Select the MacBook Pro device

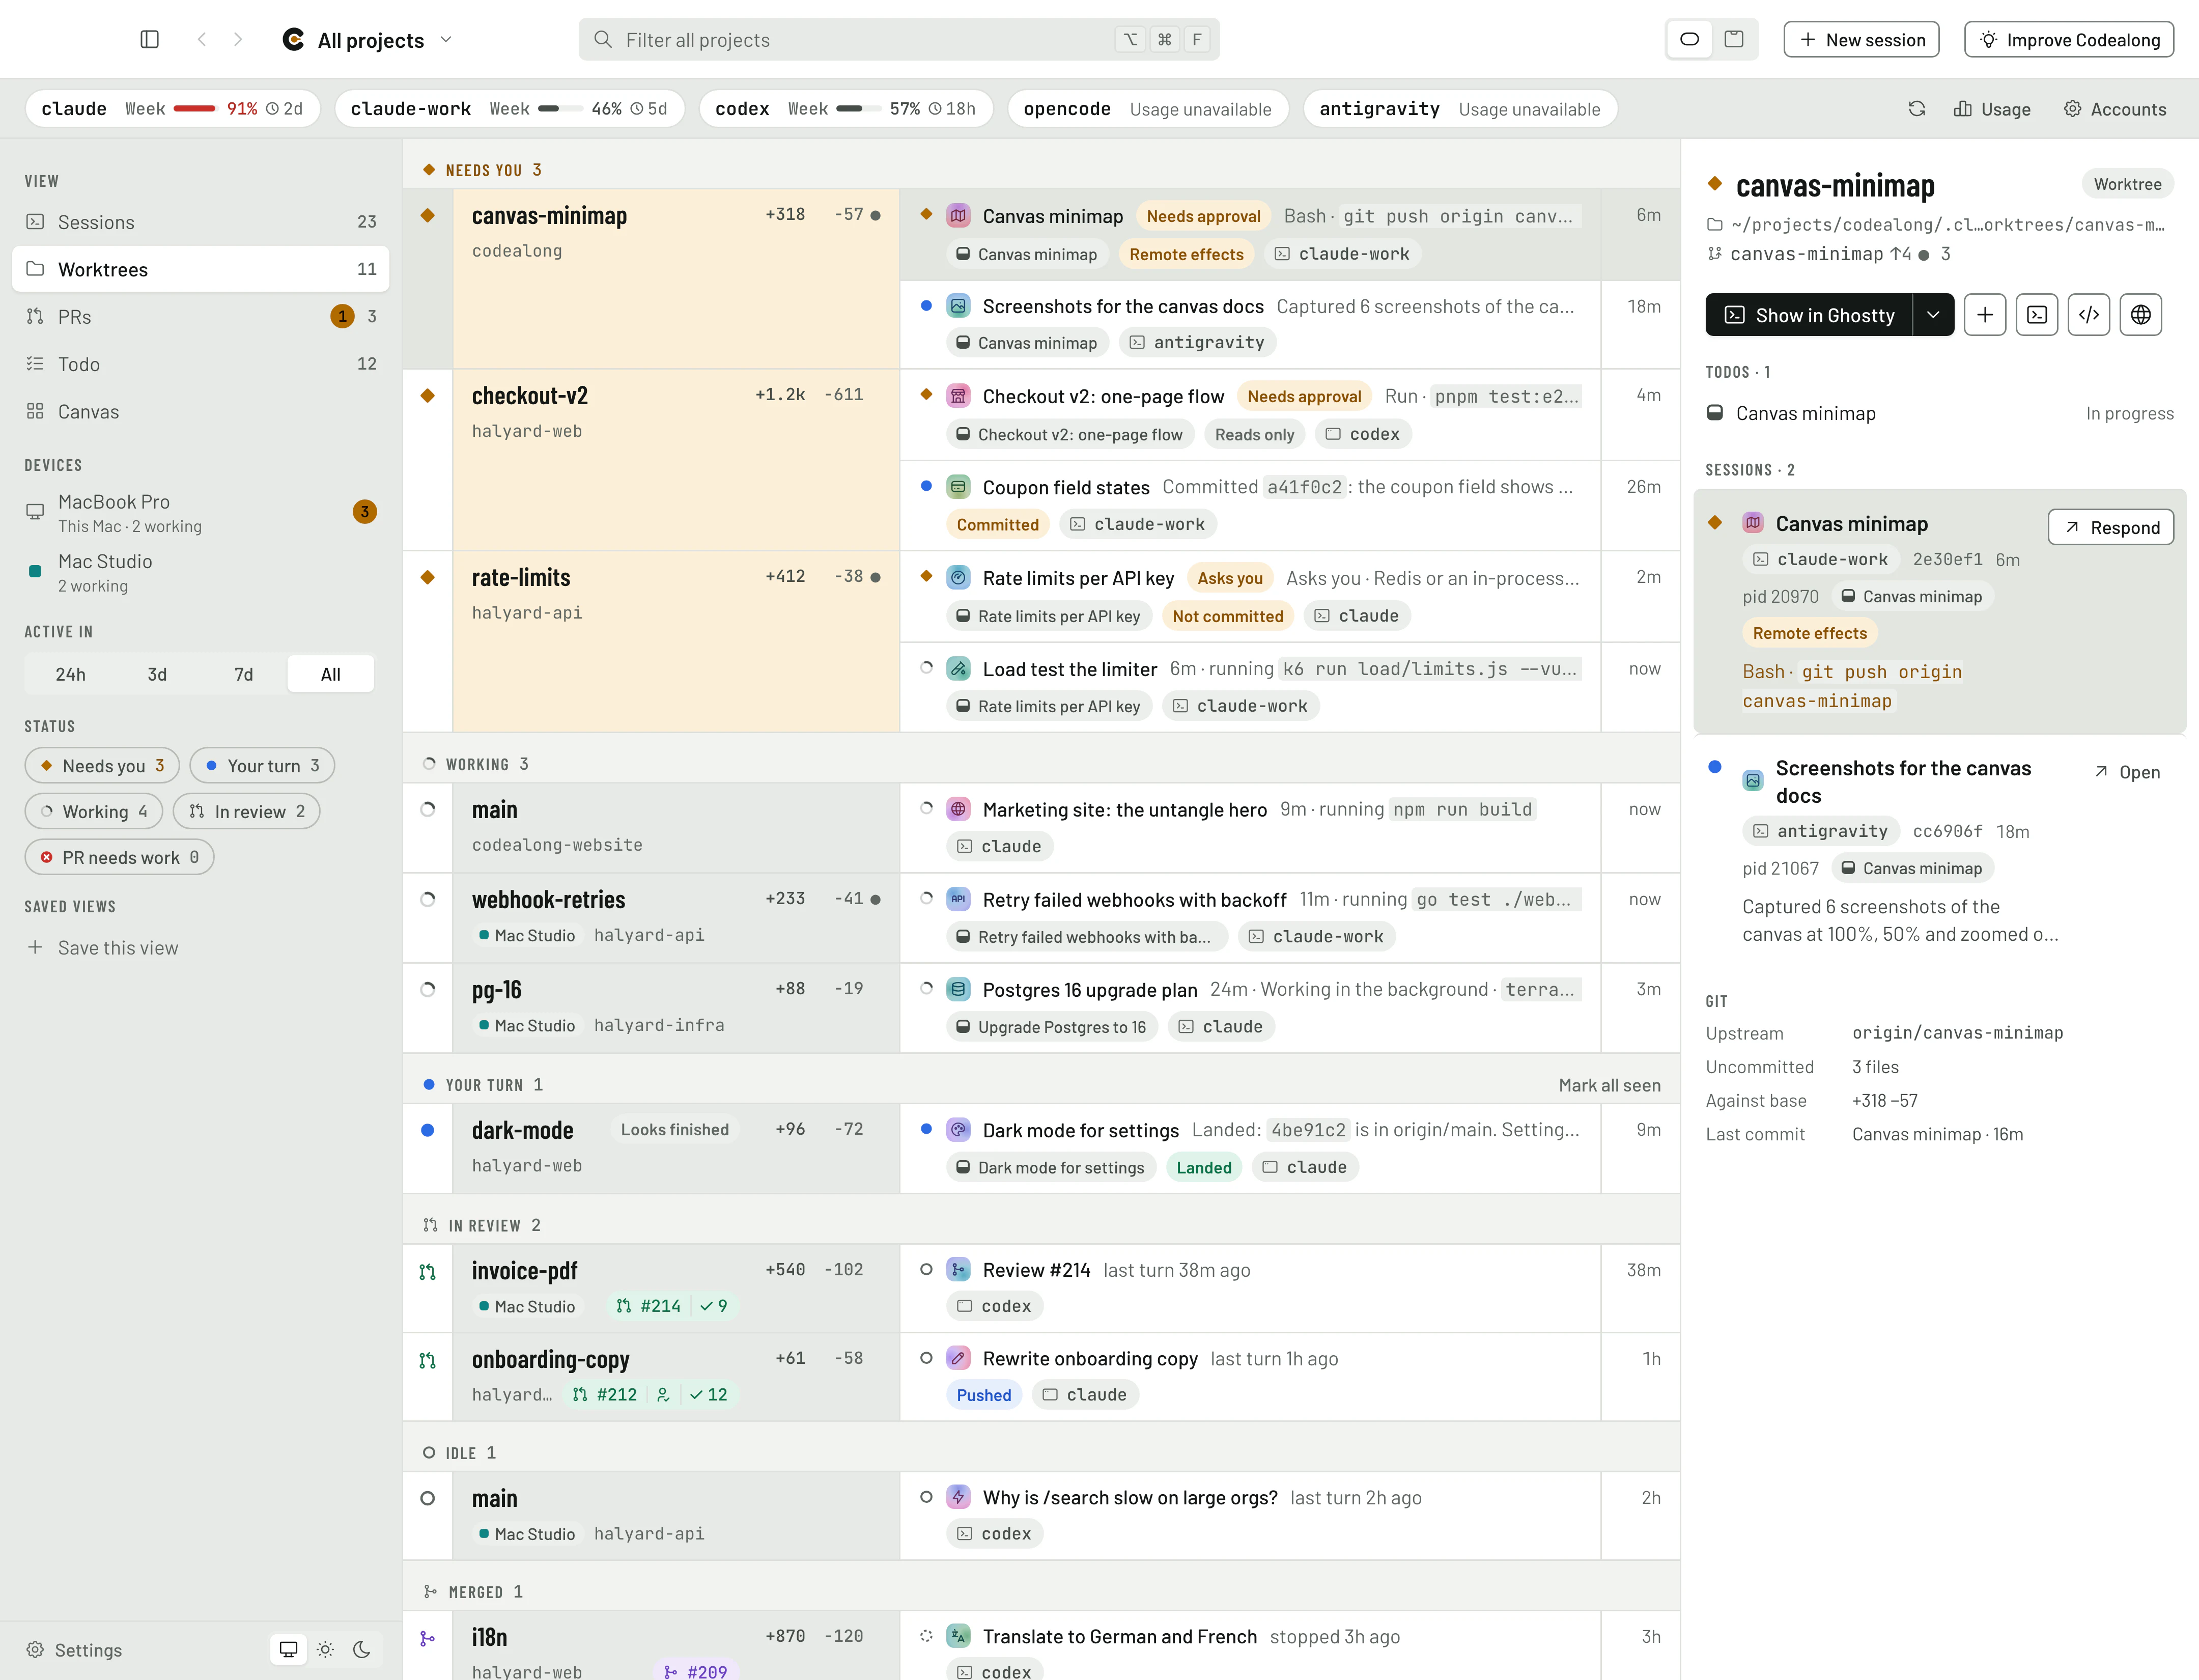click(200, 512)
